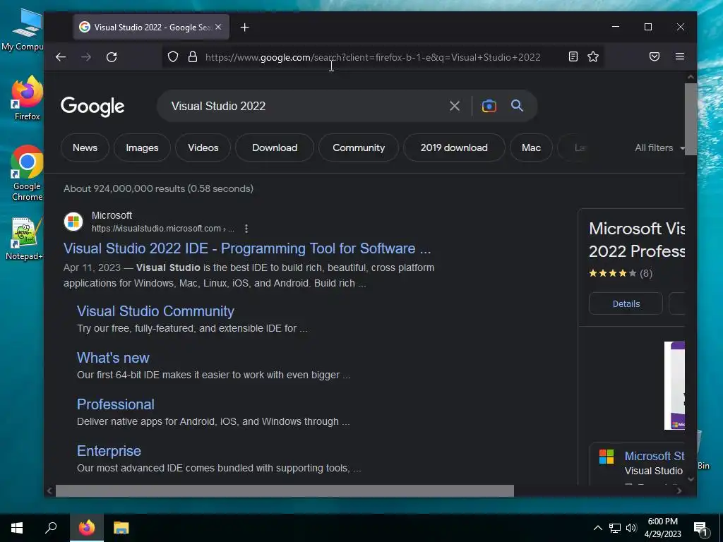This screenshot has height=542, width=723.
Task: Open the Enterprise sitelink
Action: (x=109, y=451)
